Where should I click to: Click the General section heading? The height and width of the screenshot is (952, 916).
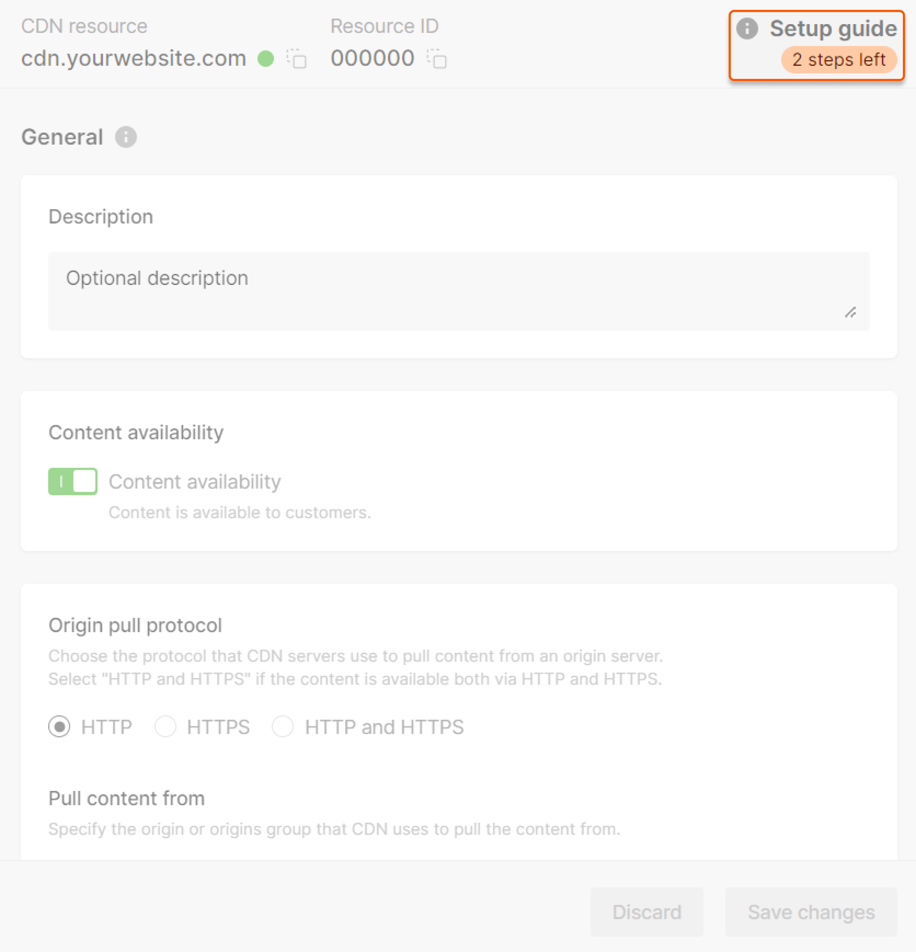coord(62,137)
